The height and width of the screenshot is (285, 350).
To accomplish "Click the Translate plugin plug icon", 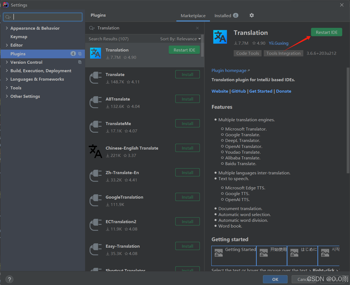I will pos(96,78).
